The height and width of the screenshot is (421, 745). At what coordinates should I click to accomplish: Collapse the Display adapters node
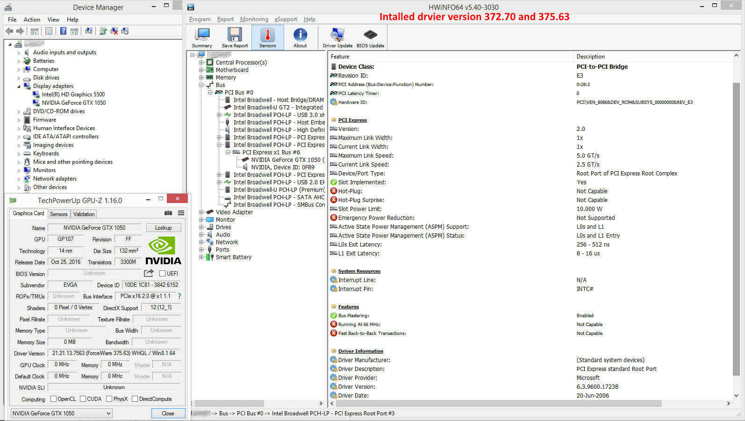point(19,87)
